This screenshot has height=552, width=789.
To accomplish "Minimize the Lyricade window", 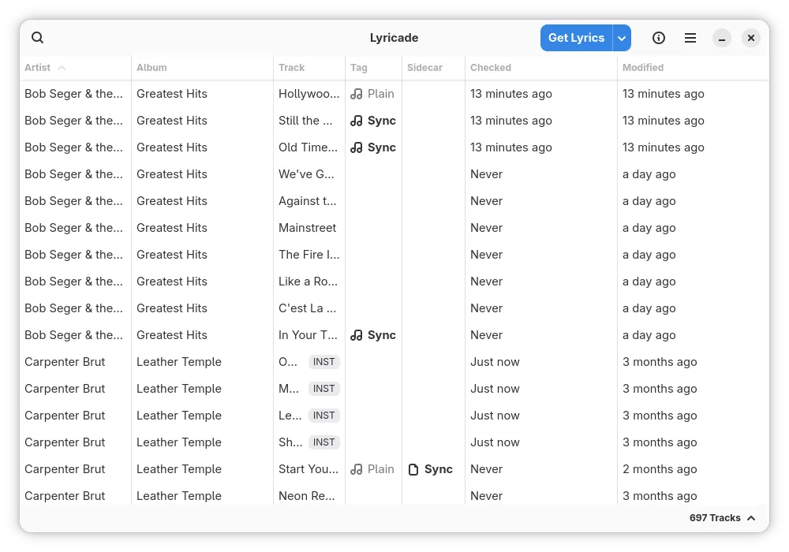I will coord(722,38).
